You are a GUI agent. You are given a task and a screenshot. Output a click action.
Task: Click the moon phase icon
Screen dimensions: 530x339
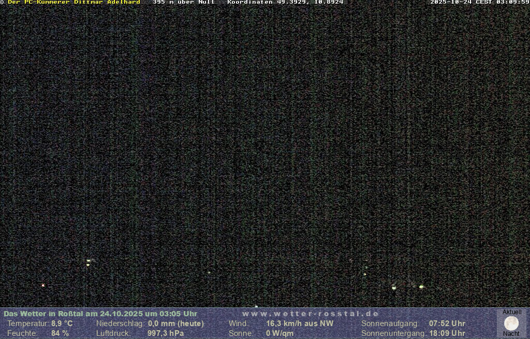pyautogui.click(x=511, y=323)
